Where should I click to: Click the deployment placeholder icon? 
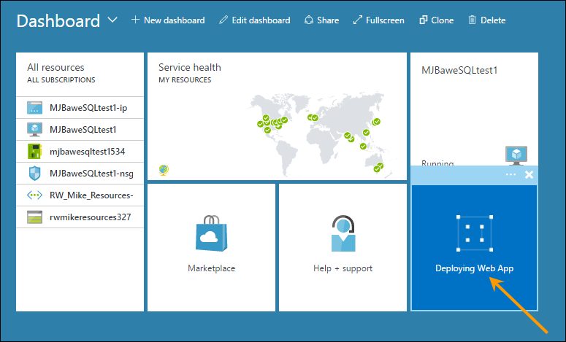point(474,233)
